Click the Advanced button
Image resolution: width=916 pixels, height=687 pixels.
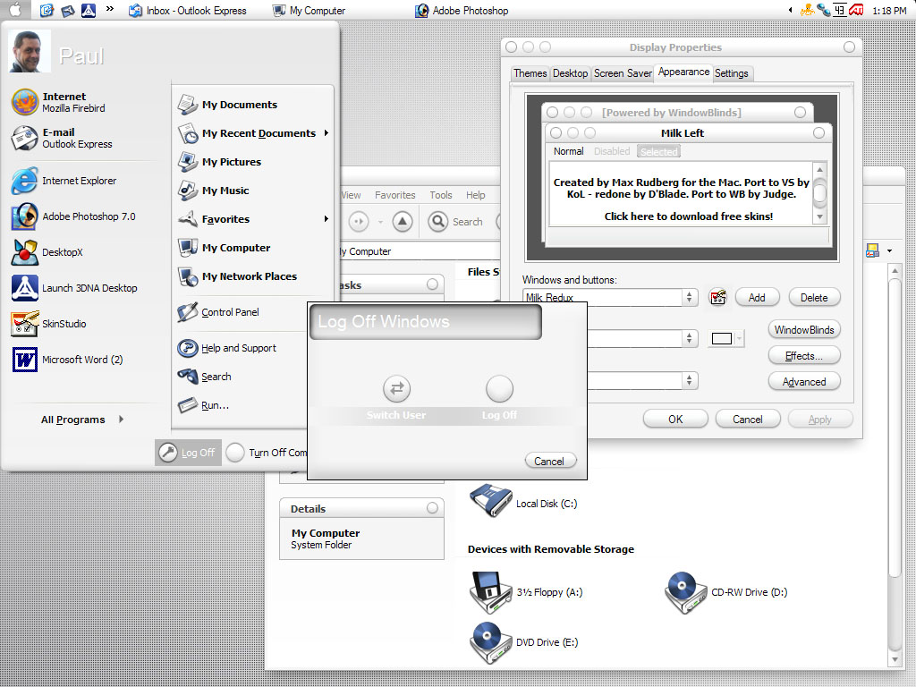[804, 381]
